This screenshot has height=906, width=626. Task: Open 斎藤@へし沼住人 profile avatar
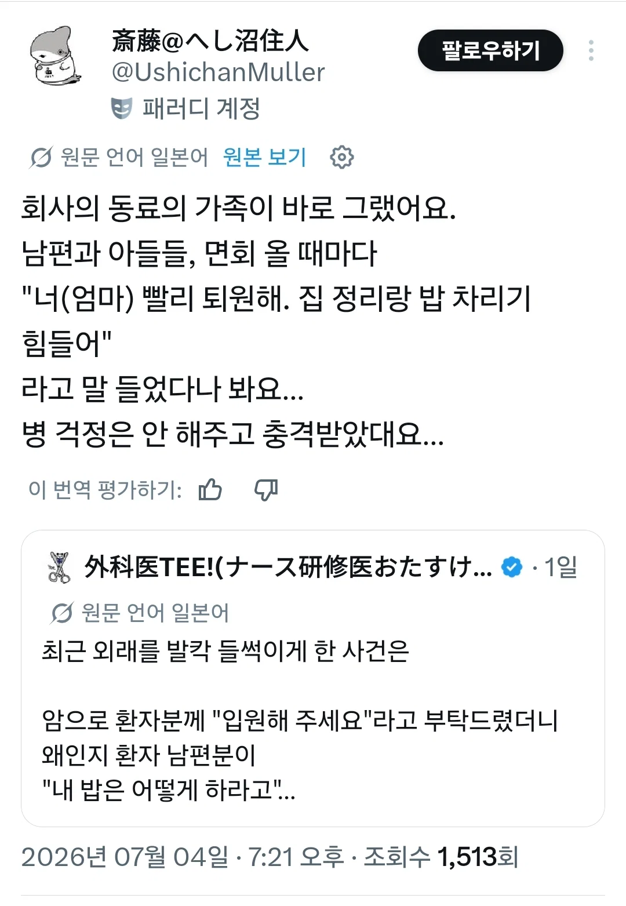54,56
